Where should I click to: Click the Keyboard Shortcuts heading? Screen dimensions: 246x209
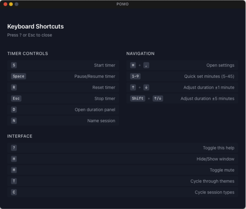[35, 27]
